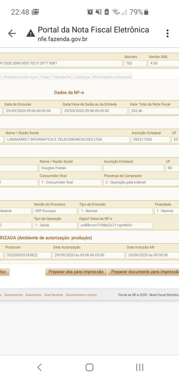This screenshot has height=379, width=179.
Task: Open the three-dot browser menu
Action: tap(168, 33)
